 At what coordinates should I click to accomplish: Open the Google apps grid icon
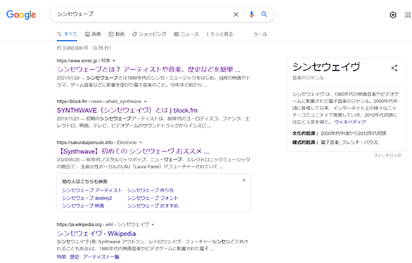click(408, 15)
